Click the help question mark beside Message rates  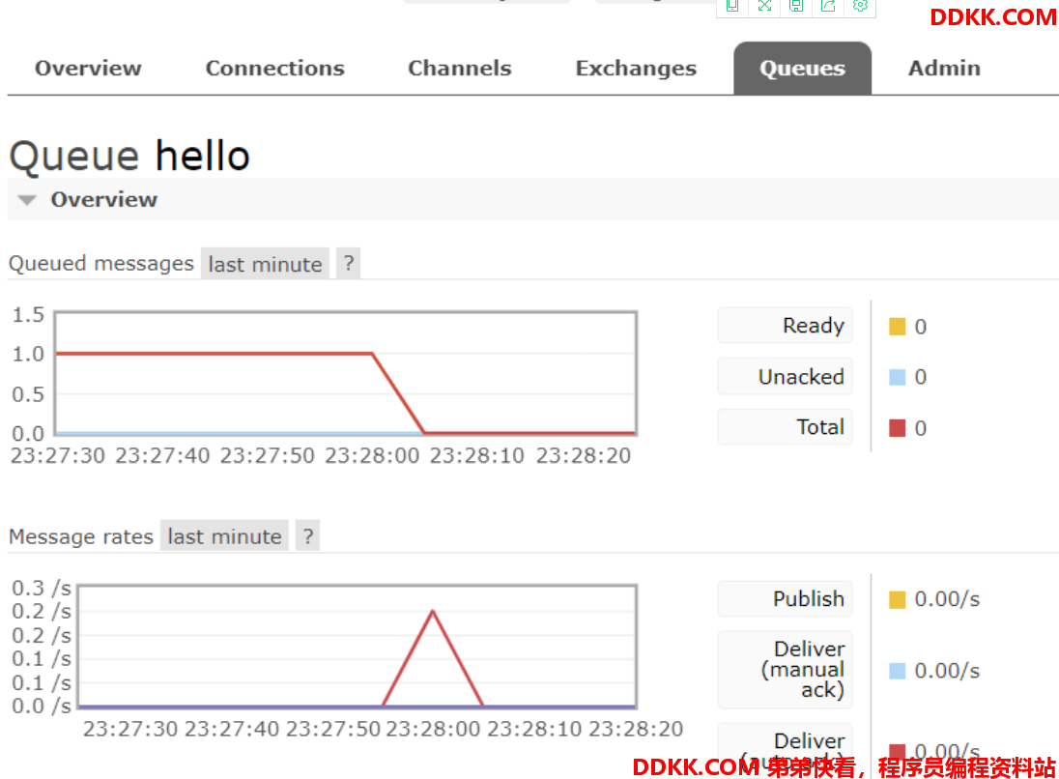(307, 536)
